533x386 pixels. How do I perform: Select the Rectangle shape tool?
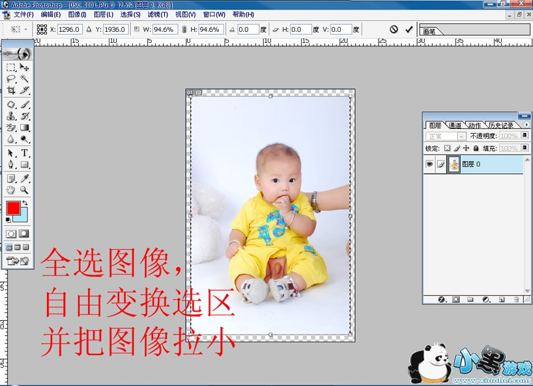pyautogui.click(x=24, y=164)
